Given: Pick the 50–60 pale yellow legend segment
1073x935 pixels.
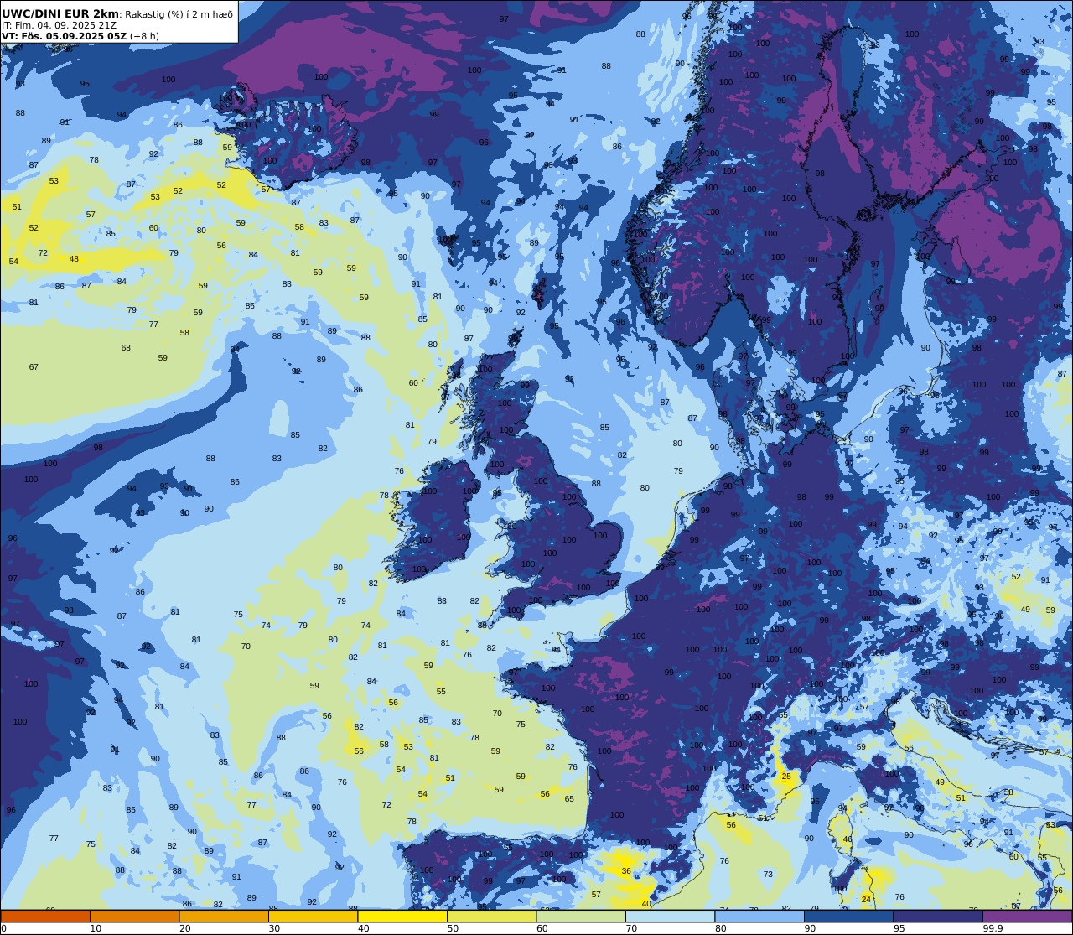Looking at the screenshot, I should click(x=491, y=916).
